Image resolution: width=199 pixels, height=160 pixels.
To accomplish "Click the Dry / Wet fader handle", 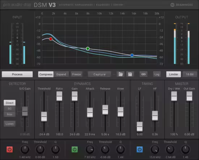I will pos(174,96).
